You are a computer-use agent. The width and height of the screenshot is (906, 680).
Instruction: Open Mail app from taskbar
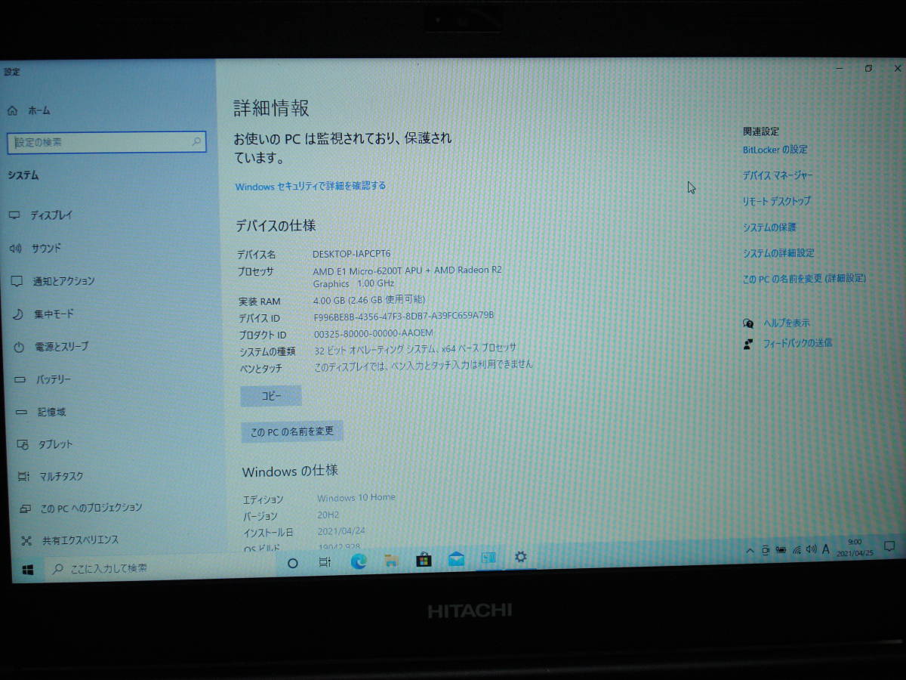tap(456, 559)
